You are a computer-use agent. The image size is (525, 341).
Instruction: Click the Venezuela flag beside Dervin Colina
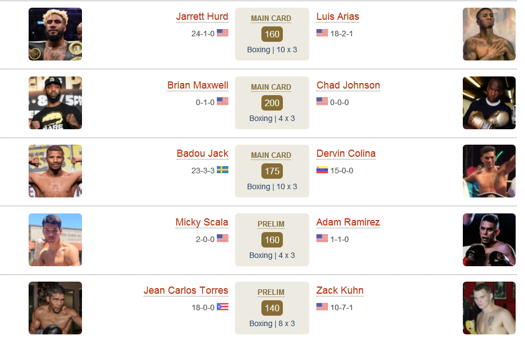pos(322,170)
